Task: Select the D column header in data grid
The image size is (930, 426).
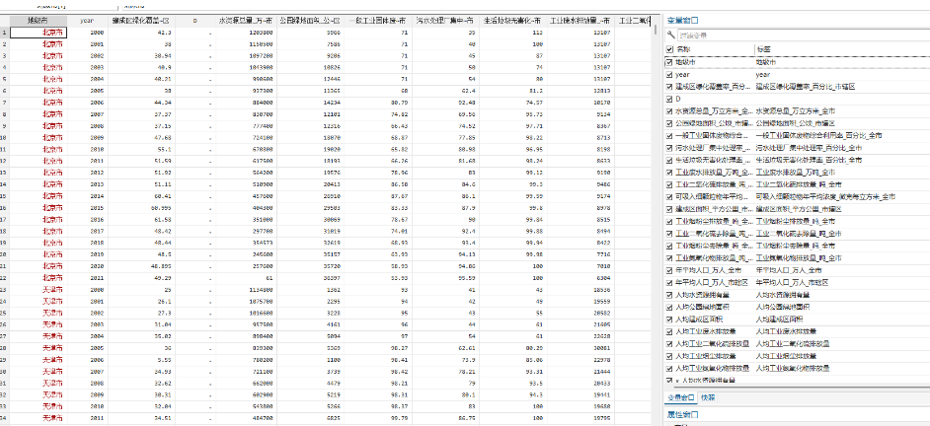Action: click(x=195, y=20)
